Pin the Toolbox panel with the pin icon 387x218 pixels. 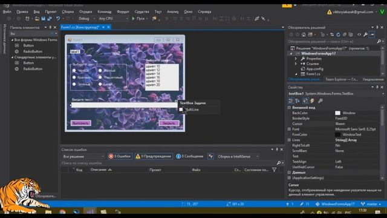click(x=50, y=27)
